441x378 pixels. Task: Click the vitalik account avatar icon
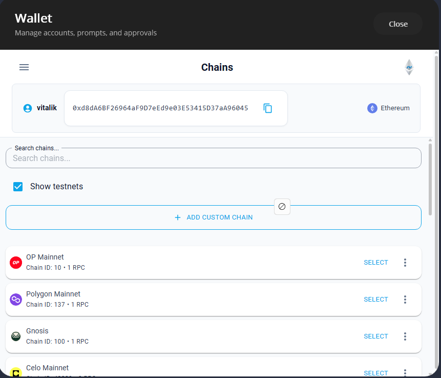click(27, 108)
